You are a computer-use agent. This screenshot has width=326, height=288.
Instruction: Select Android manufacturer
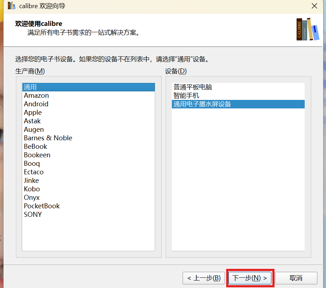[88, 104]
